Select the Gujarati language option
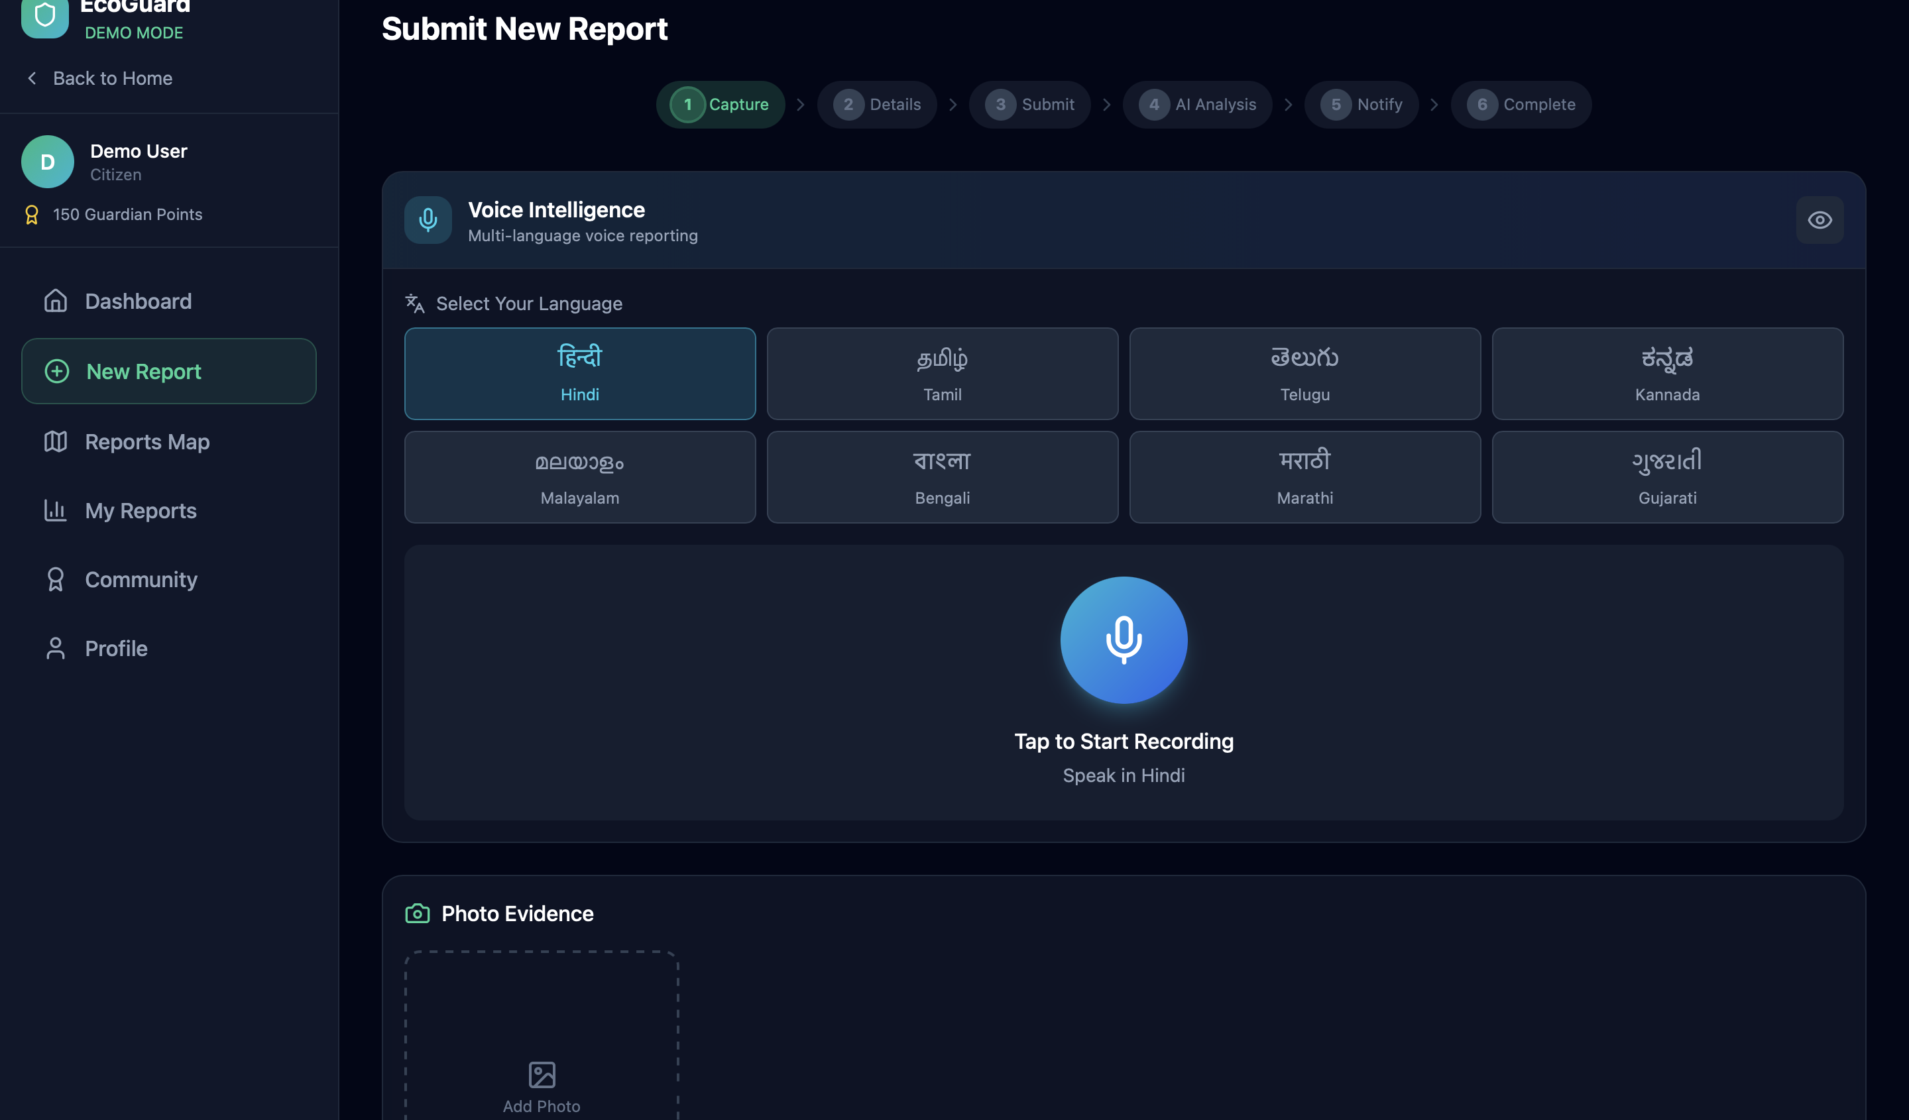Viewport: 1909px width, 1120px height. [x=1666, y=477]
